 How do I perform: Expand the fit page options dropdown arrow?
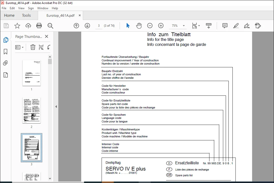tap(199, 26)
